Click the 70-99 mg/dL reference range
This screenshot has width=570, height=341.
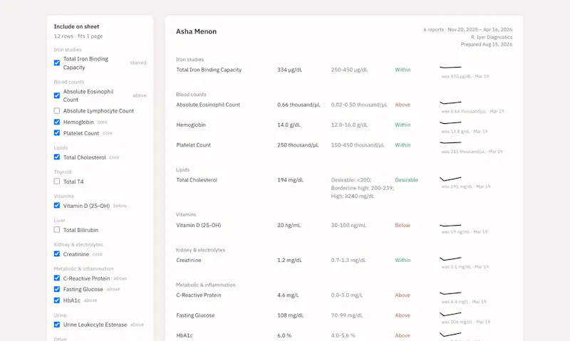coord(347,315)
